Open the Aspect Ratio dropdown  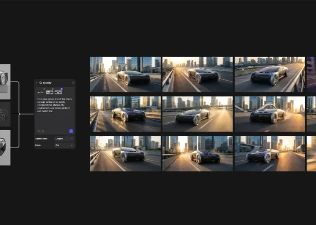pos(64,139)
